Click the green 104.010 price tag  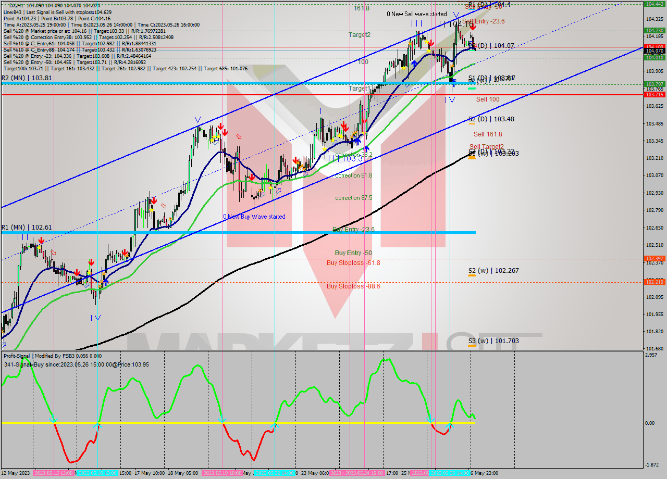(x=654, y=58)
